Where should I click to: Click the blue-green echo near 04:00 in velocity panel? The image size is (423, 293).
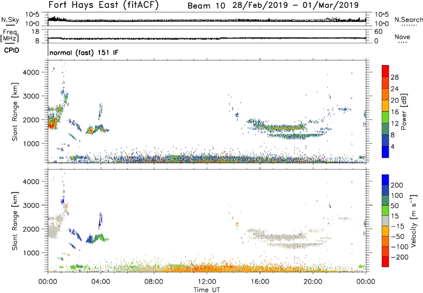coord(97,239)
